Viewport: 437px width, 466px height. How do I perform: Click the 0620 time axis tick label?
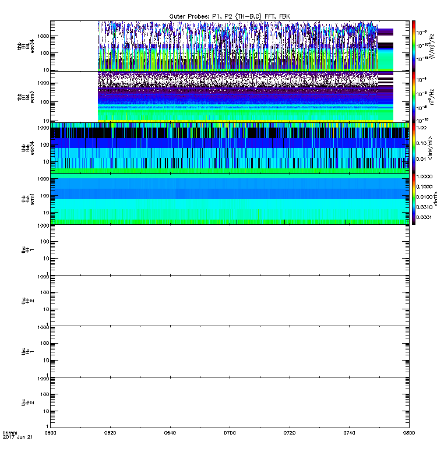coord(111,433)
